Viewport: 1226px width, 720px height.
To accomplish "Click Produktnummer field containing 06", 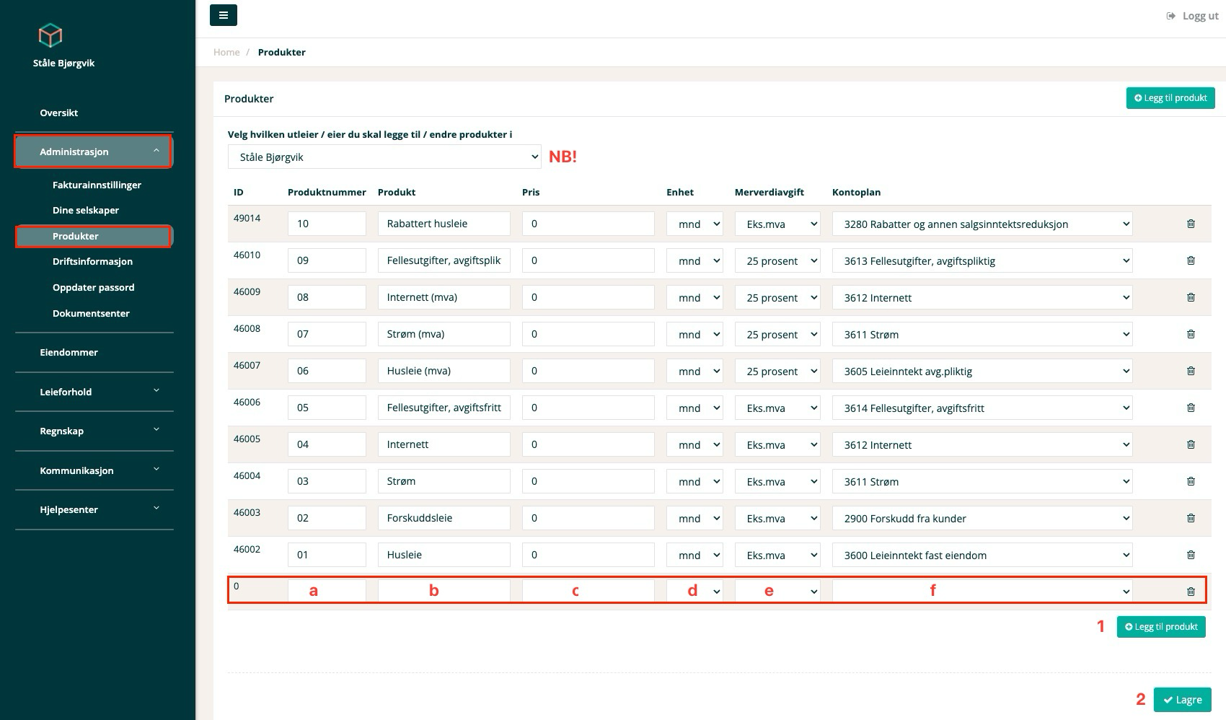I will coord(327,371).
